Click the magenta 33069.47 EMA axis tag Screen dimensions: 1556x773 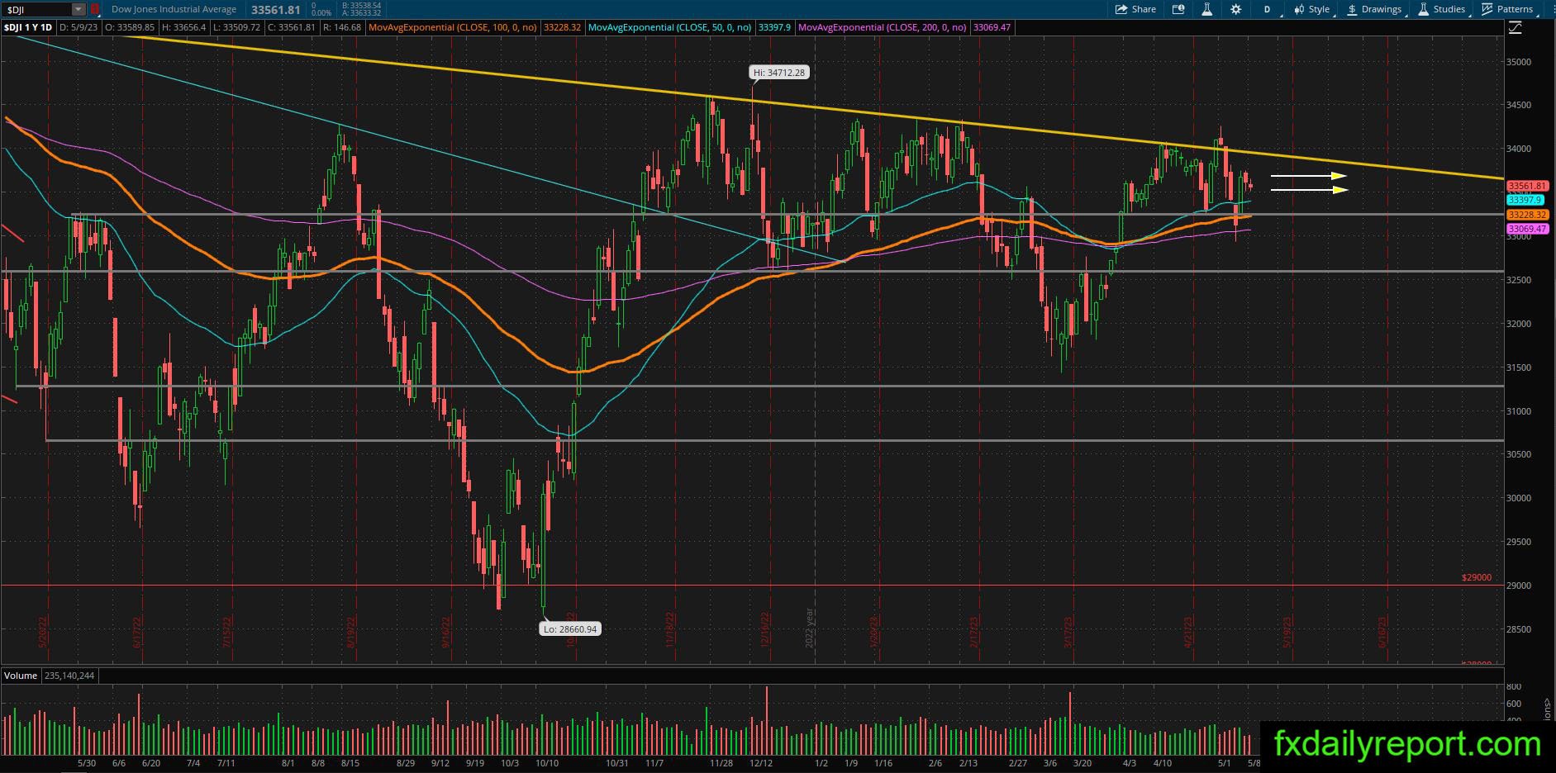click(x=1527, y=229)
